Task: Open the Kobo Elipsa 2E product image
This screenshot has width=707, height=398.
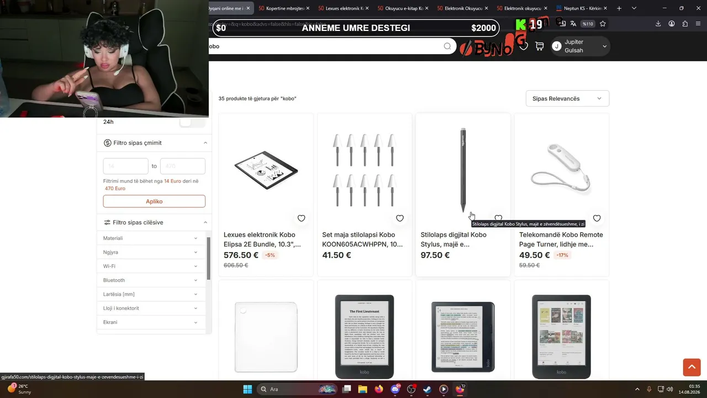Action: click(x=266, y=170)
